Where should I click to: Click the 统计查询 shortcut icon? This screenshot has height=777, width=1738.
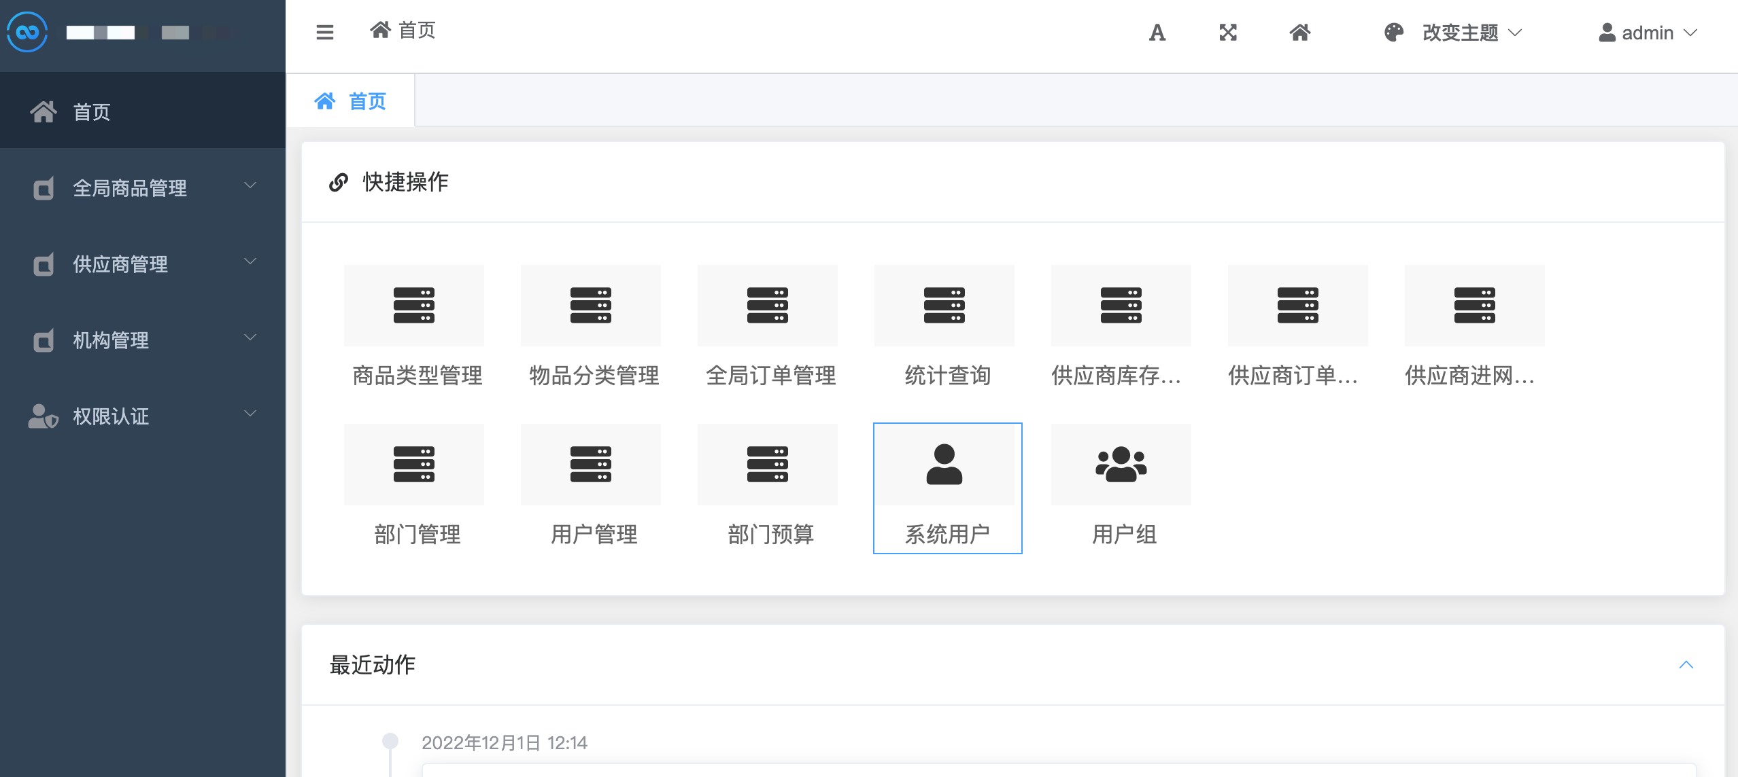tap(944, 306)
